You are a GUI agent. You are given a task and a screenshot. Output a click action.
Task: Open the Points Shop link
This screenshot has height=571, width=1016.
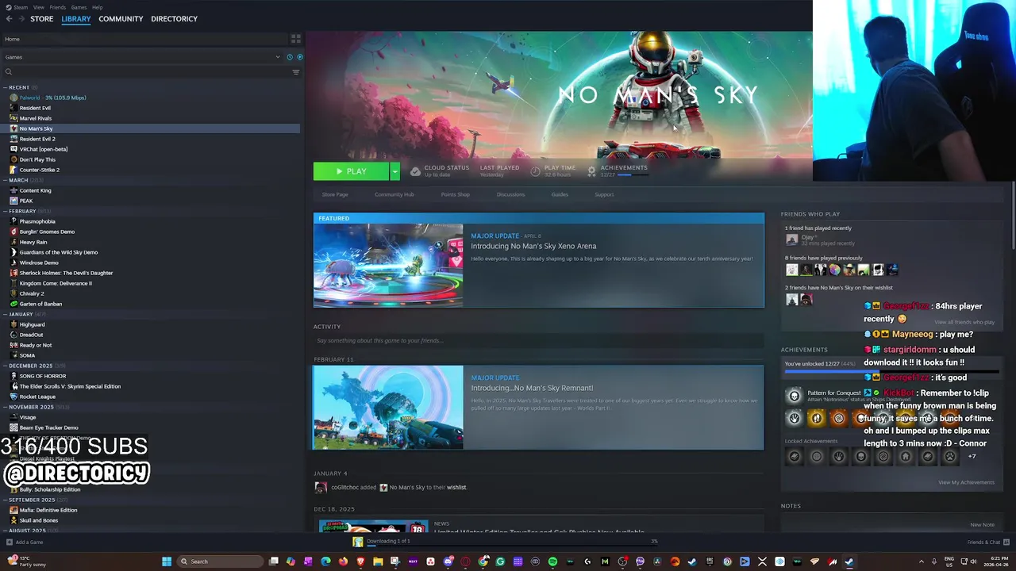coord(456,194)
